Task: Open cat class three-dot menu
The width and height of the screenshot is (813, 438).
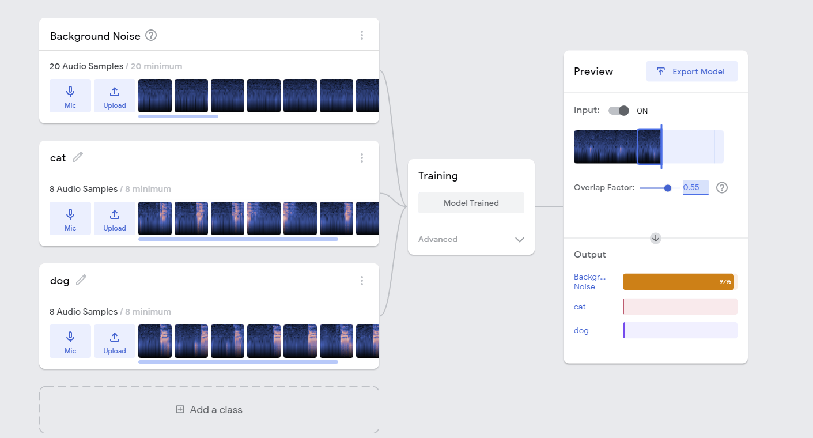Action: point(362,158)
